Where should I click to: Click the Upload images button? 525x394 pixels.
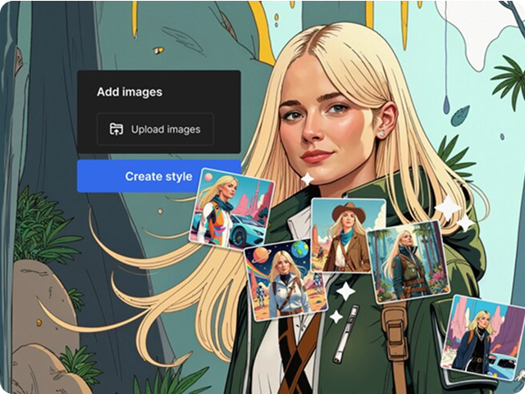[x=155, y=129]
